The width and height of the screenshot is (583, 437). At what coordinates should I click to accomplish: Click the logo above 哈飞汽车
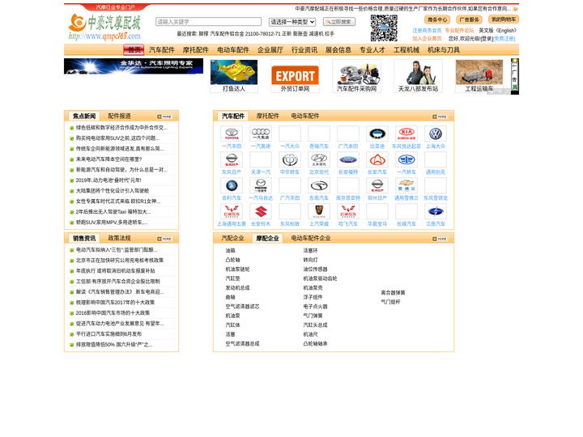[x=348, y=212]
